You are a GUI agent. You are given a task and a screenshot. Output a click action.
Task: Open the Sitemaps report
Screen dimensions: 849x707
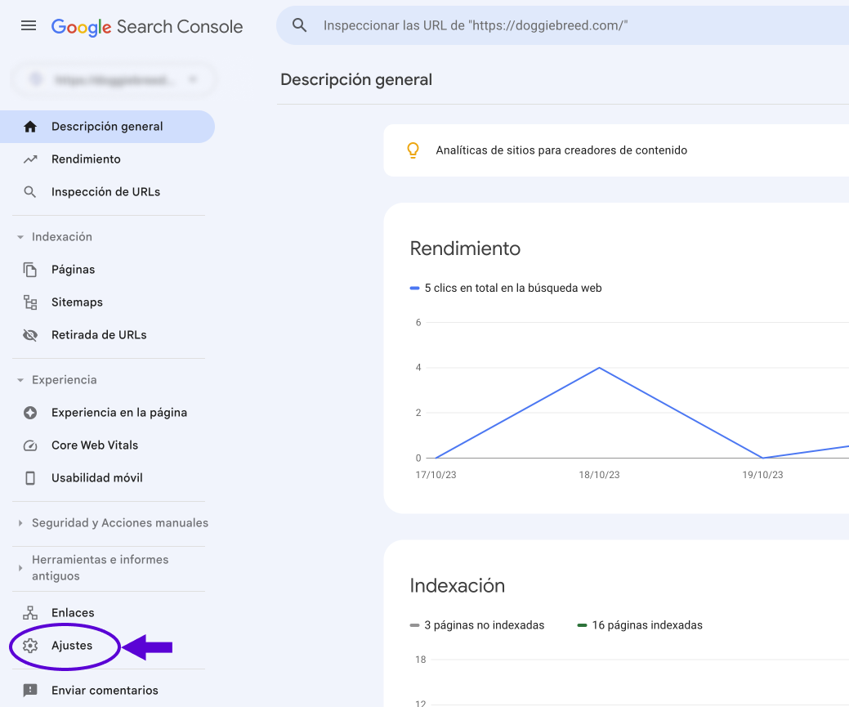(x=77, y=302)
